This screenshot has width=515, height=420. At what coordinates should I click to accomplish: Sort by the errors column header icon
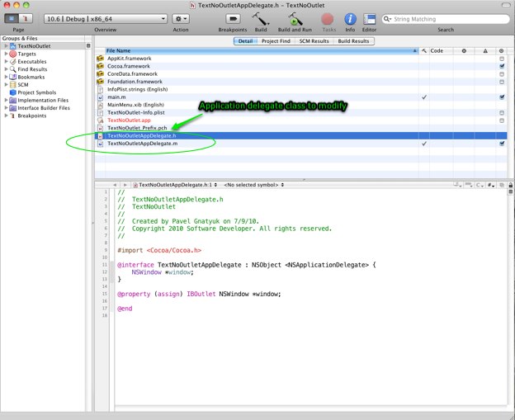pyautogui.click(x=464, y=51)
